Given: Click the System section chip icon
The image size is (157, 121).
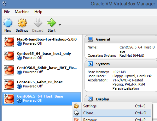Looking at the screenshot, I should click(90, 64).
